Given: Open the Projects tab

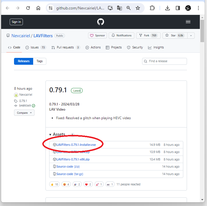Looking at the screenshot, I should pos(114,47).
